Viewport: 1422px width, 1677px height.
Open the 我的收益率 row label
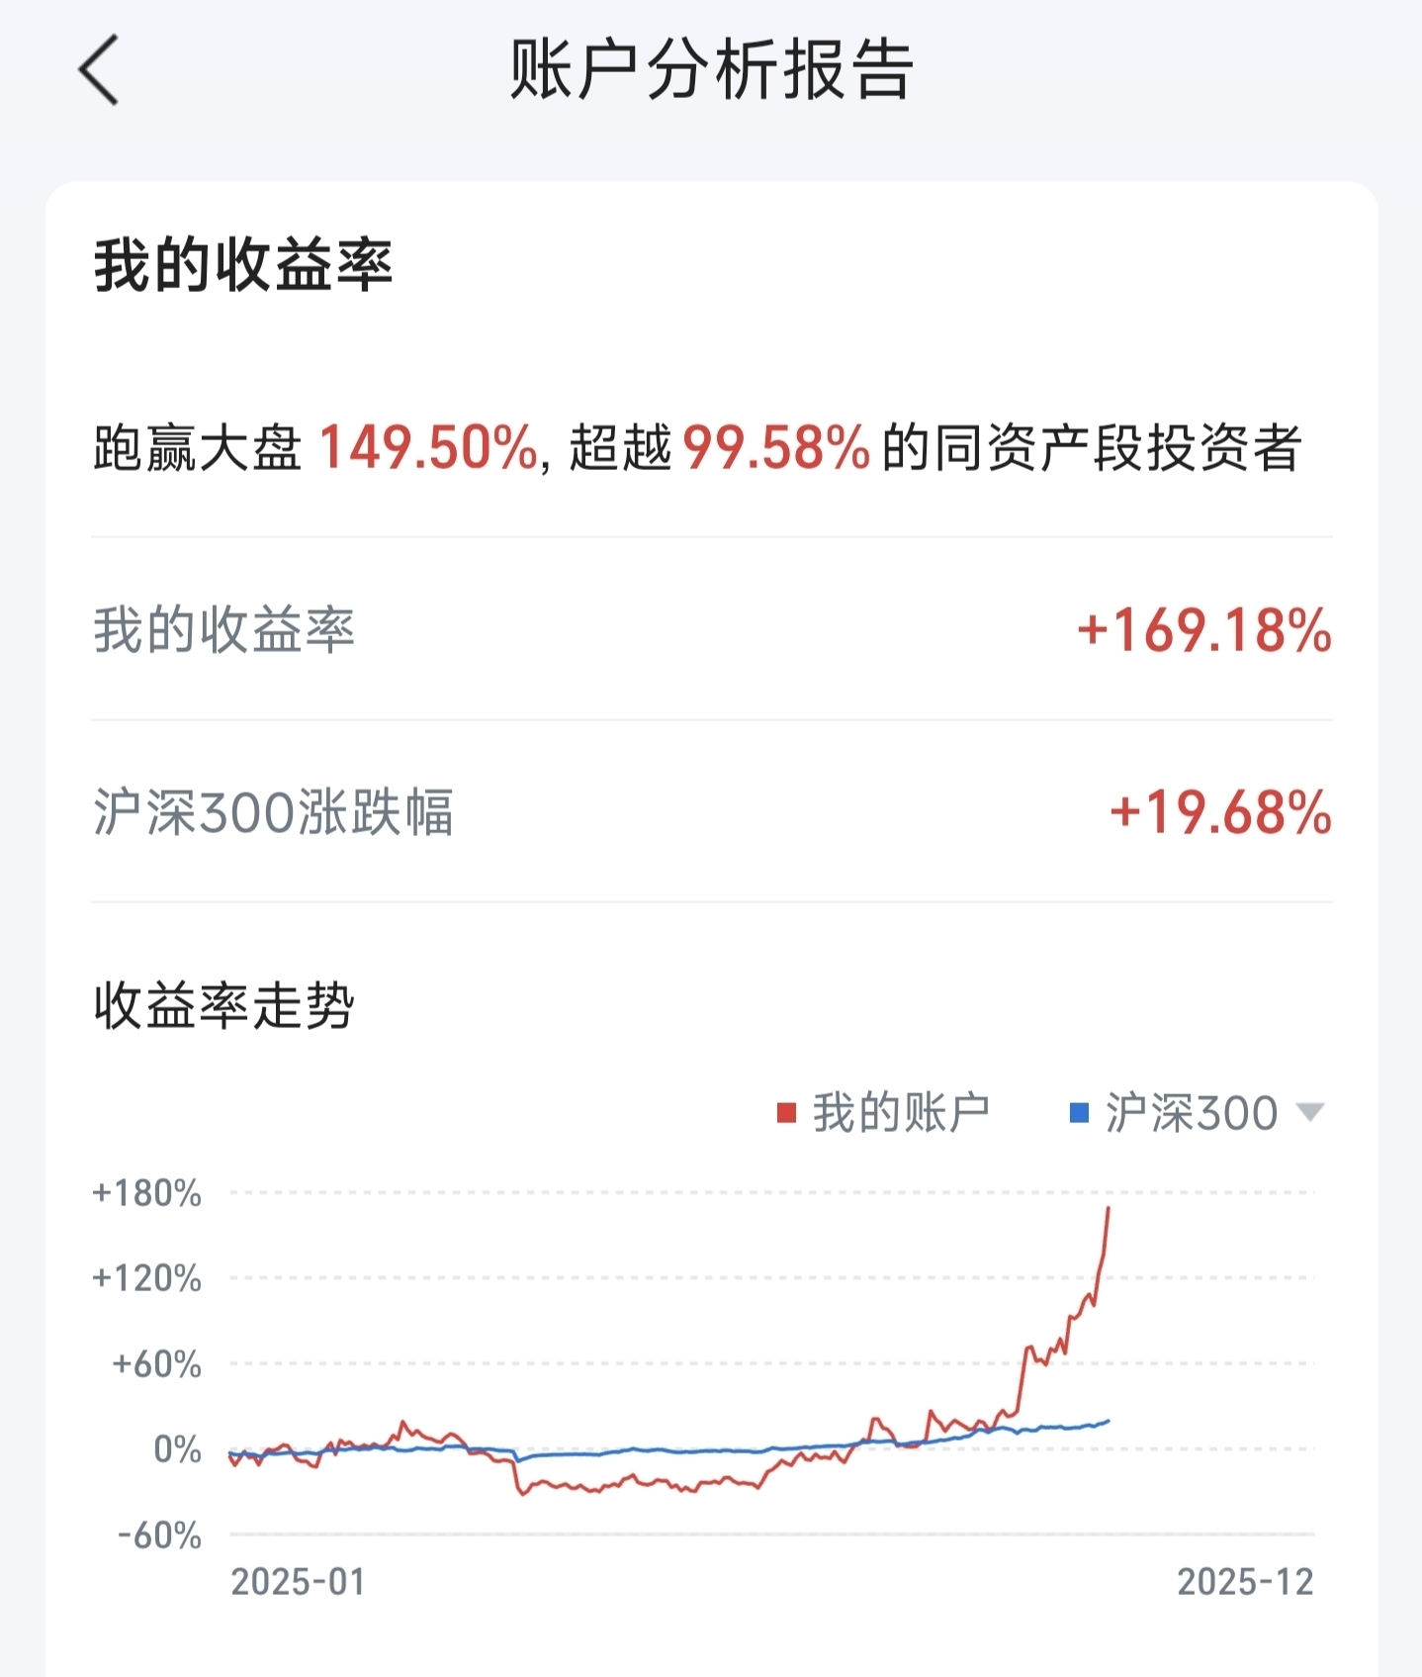click(x=223, y=630)
